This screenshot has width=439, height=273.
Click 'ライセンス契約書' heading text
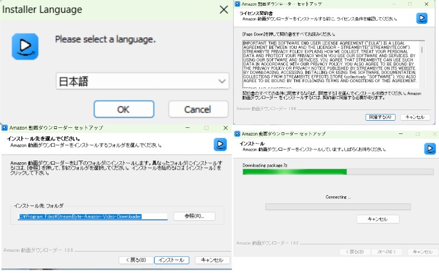(256, 13)
